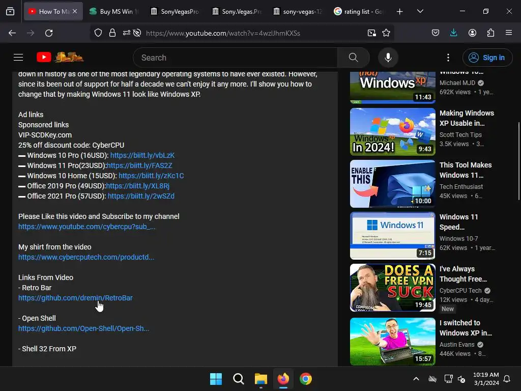Play the 11:43 Windows XP video thumbnail
This screenshot has width=521, height=391.
392,88
